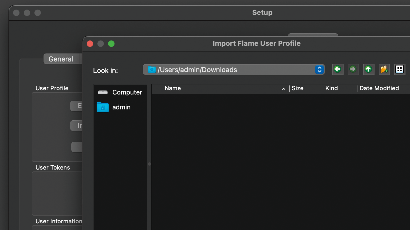Switch to icon grid view mode
The width and height of the screenshot is (410, 230).
click(x=400, y=69)
